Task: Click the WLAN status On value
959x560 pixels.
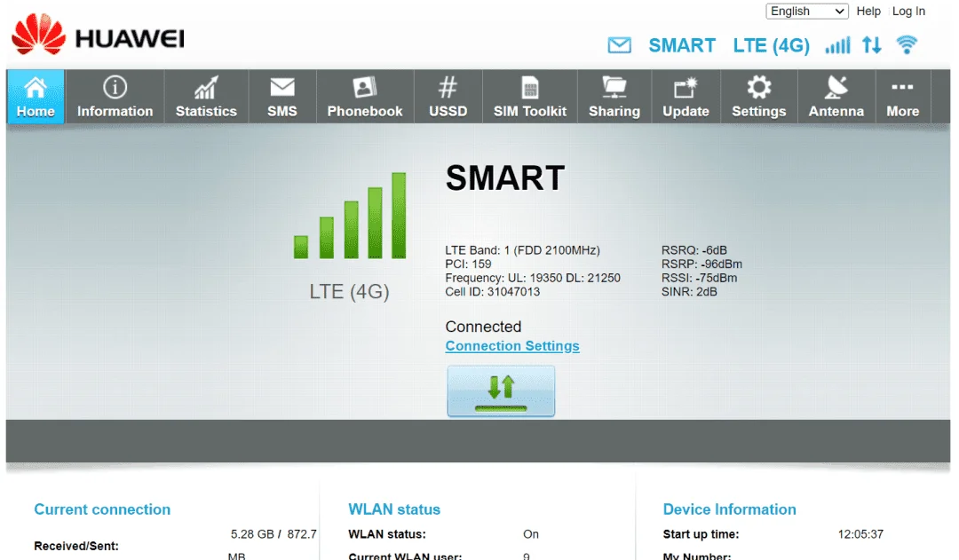Action: pyautogui.click(x=531, y=534)
